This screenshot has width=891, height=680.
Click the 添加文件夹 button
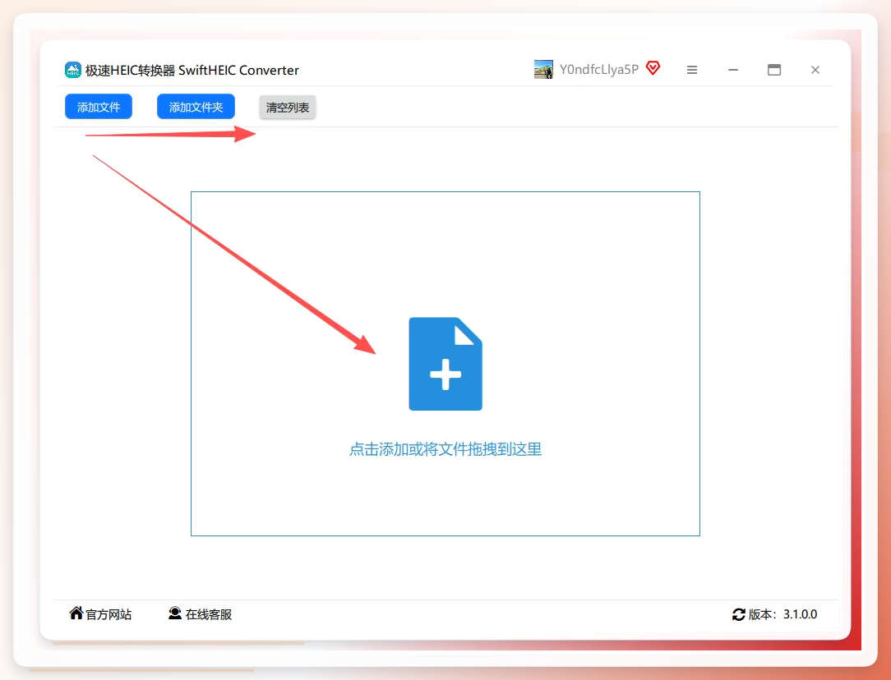click(196, 107)
